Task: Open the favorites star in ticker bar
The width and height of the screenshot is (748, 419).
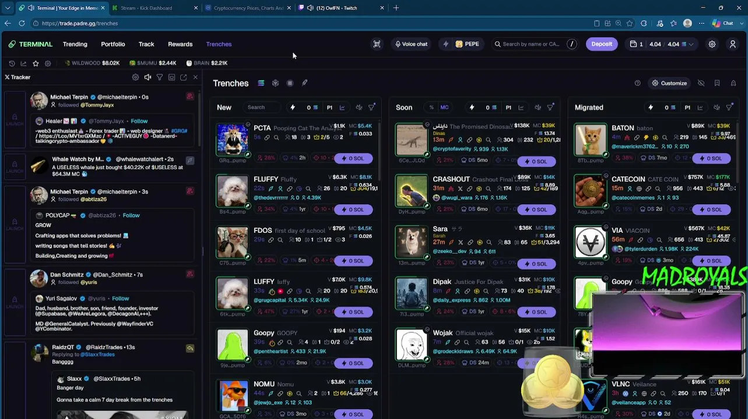Action: click(36, 63)
